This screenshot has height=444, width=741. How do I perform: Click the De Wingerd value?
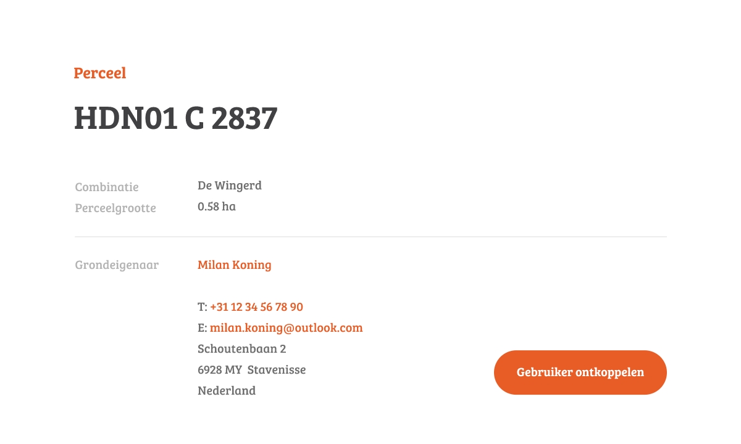[x=230, y=185]
